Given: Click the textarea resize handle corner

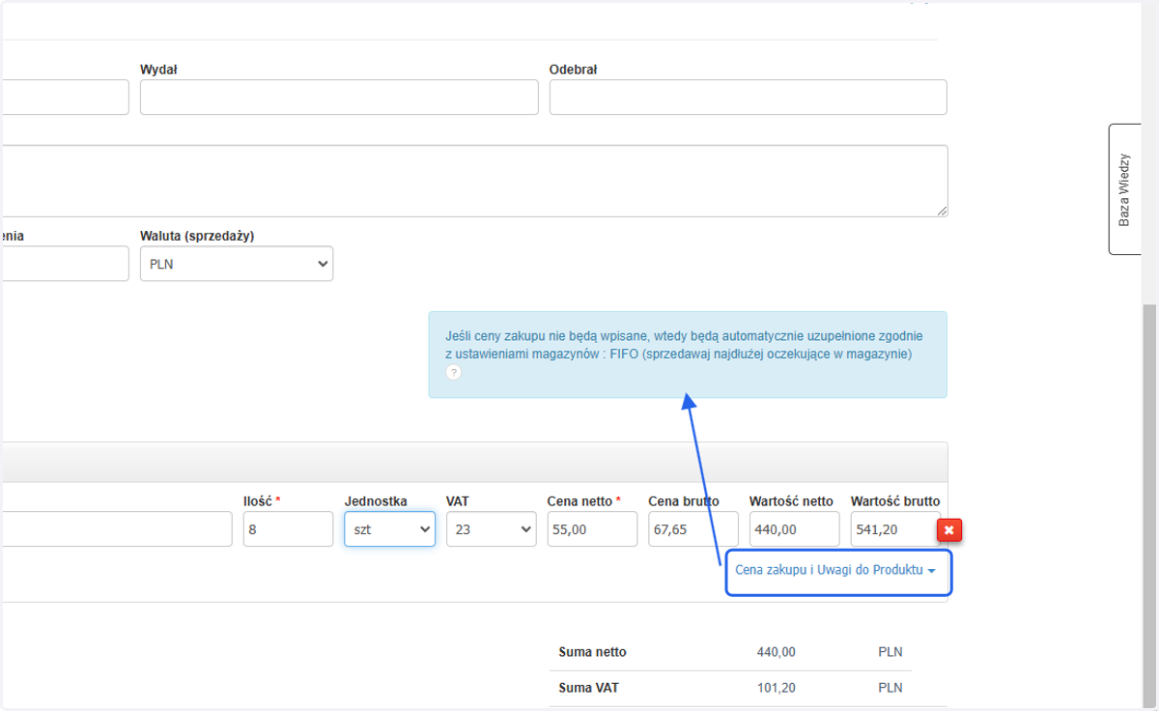Looking at the screenshot, I should point(941,211).
